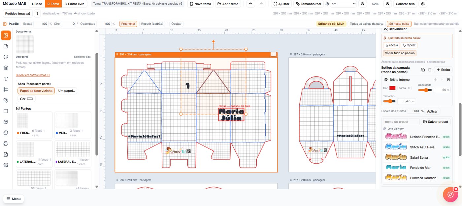Viewport: 462px width, 206px height.
Task: Click Voltar tudo ao padrão
Action: pos(400,53)
